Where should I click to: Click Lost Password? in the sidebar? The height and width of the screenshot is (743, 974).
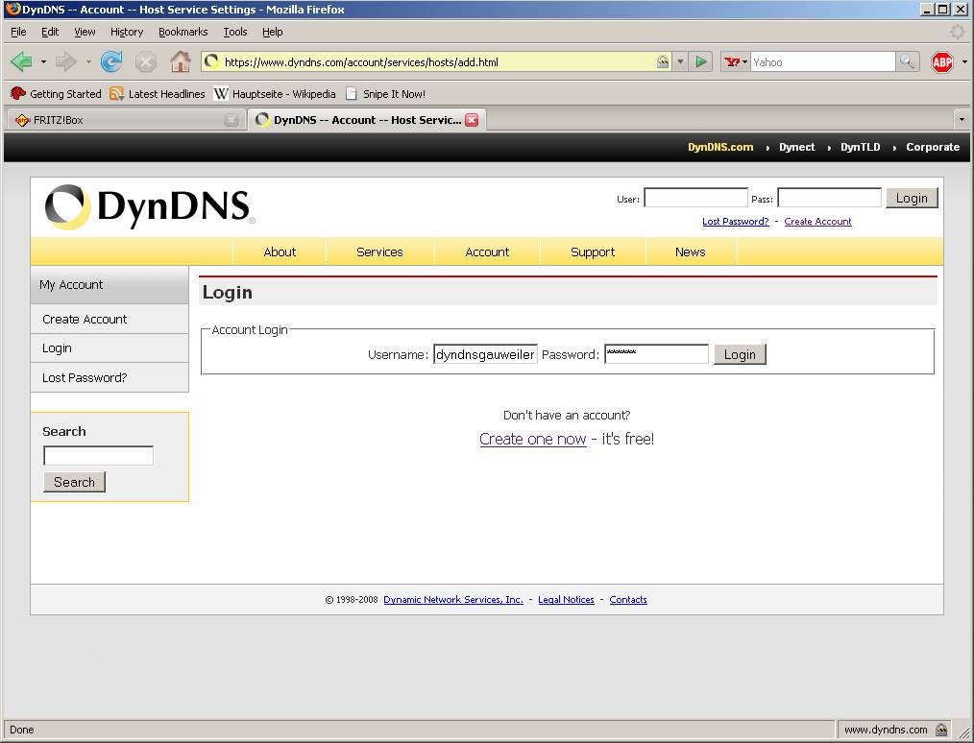click(x=85, y=377)
